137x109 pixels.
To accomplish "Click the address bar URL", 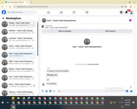I will 32,7.
